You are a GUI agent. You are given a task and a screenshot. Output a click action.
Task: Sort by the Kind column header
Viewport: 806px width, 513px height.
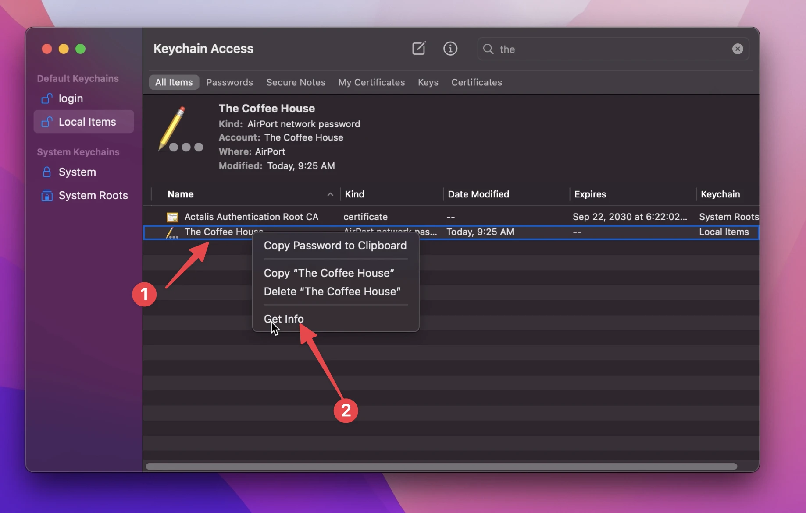[354, 194]
